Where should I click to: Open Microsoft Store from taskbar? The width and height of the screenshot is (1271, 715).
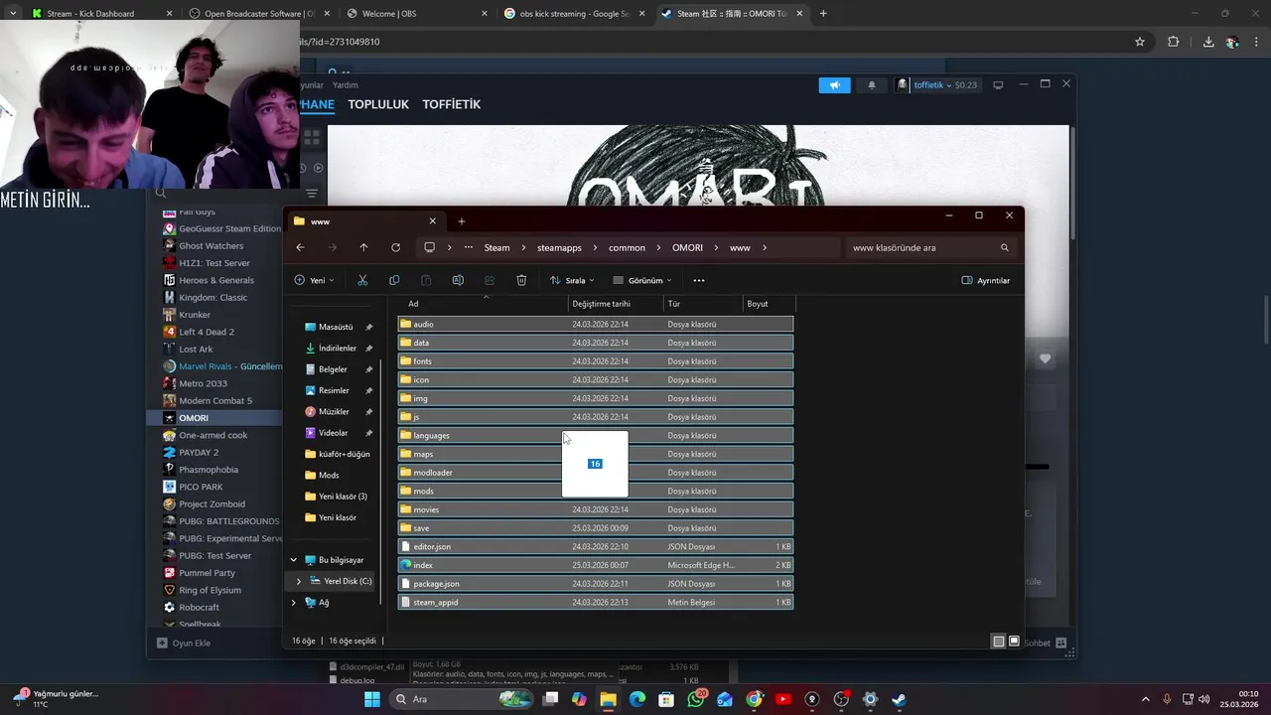click(666, 699)
